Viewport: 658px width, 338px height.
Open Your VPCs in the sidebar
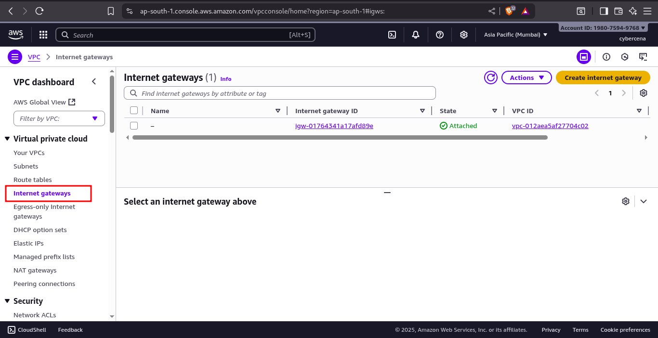29,153
